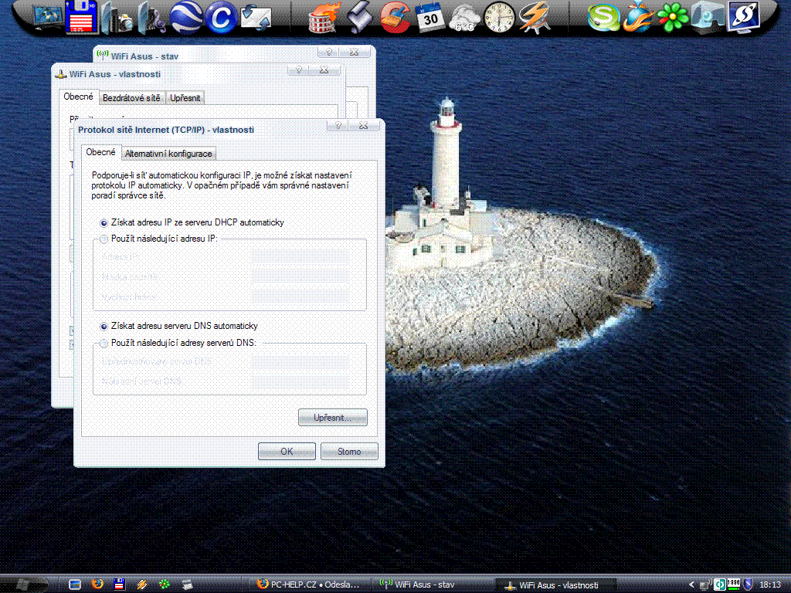Confirm the TCP/IP dialog with OK
The height and width of the screenshot is (593, 791).
tap(287, 452)
